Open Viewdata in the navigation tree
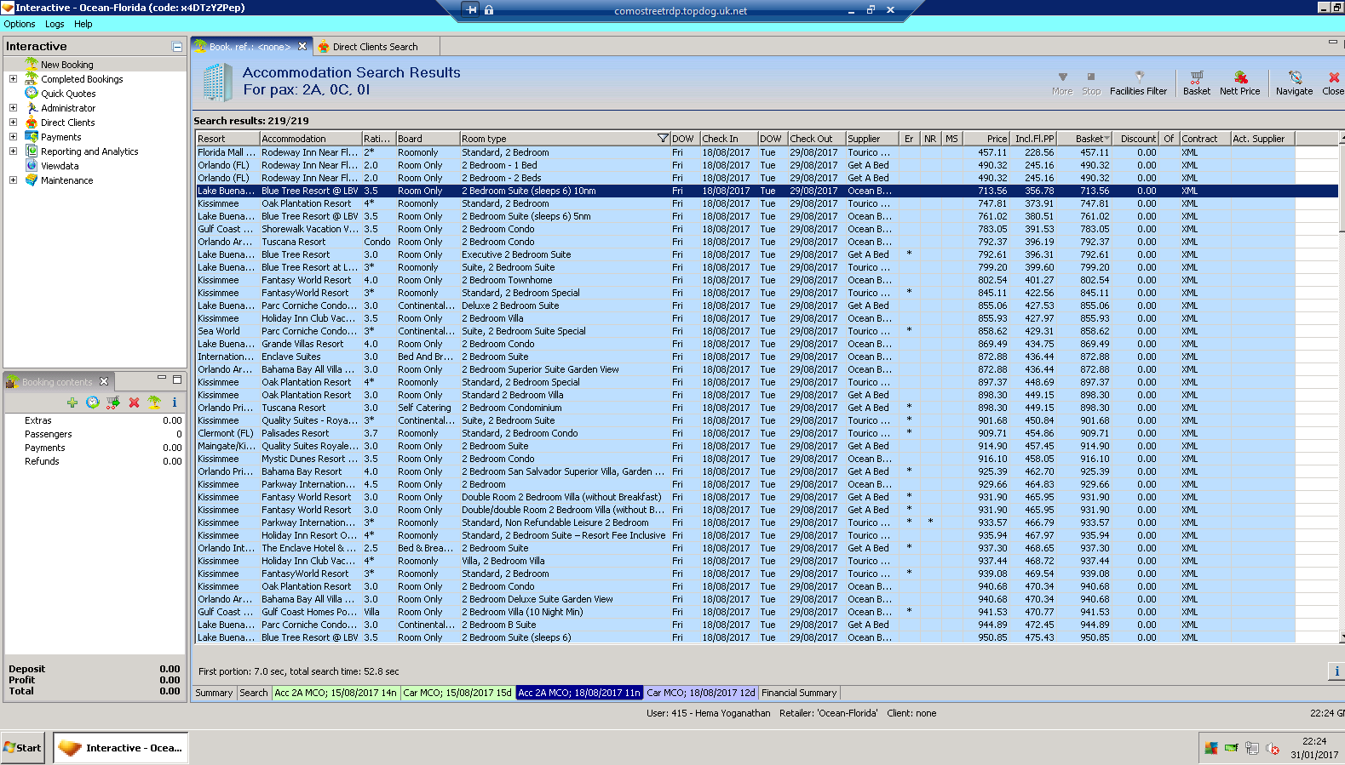The height and width of the screenshot is (765, 1345). 60,166
